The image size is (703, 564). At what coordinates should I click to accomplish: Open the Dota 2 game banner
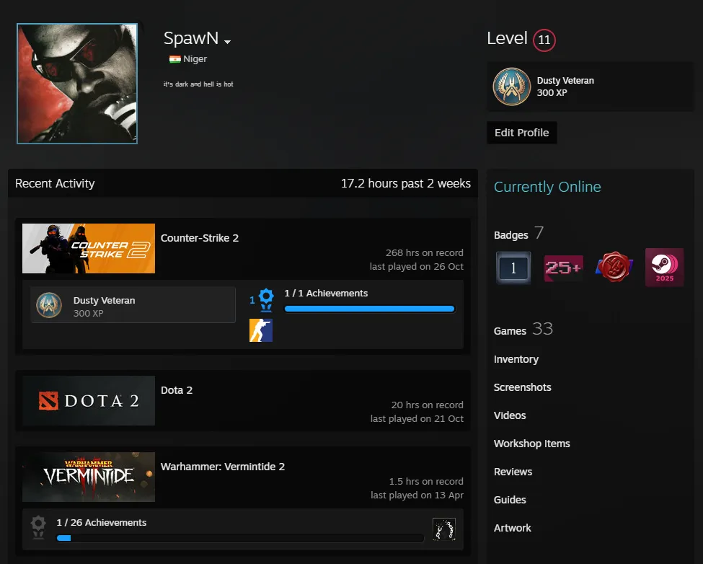point(89,401)
